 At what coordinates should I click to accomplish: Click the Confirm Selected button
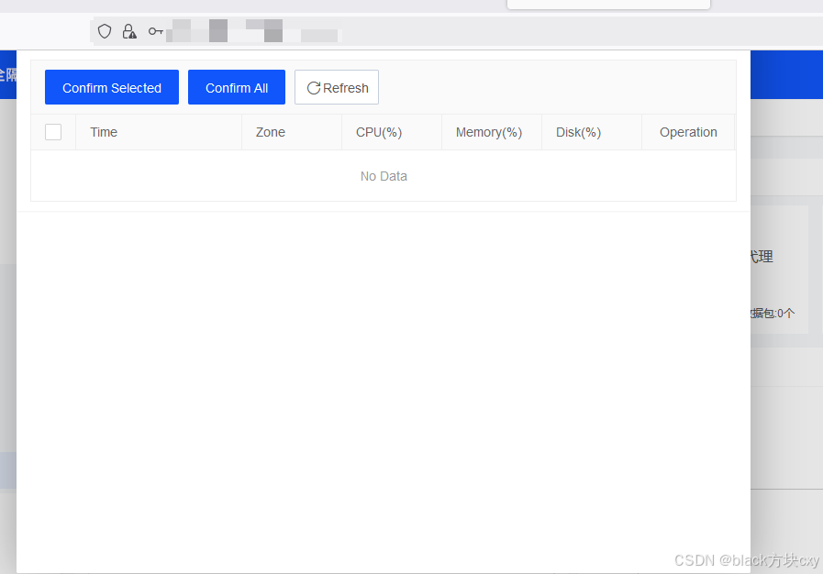point(112,87)
